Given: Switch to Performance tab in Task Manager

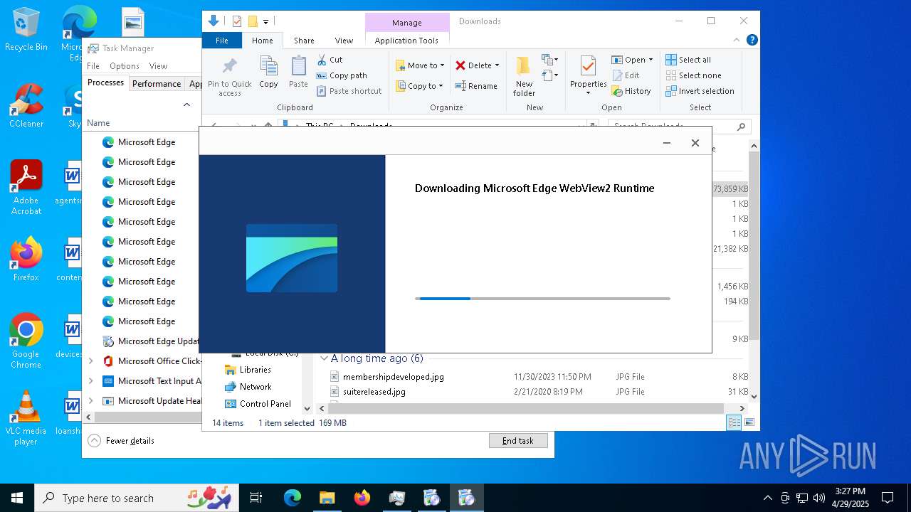Looking at the screenshot, I should (157, 83).
